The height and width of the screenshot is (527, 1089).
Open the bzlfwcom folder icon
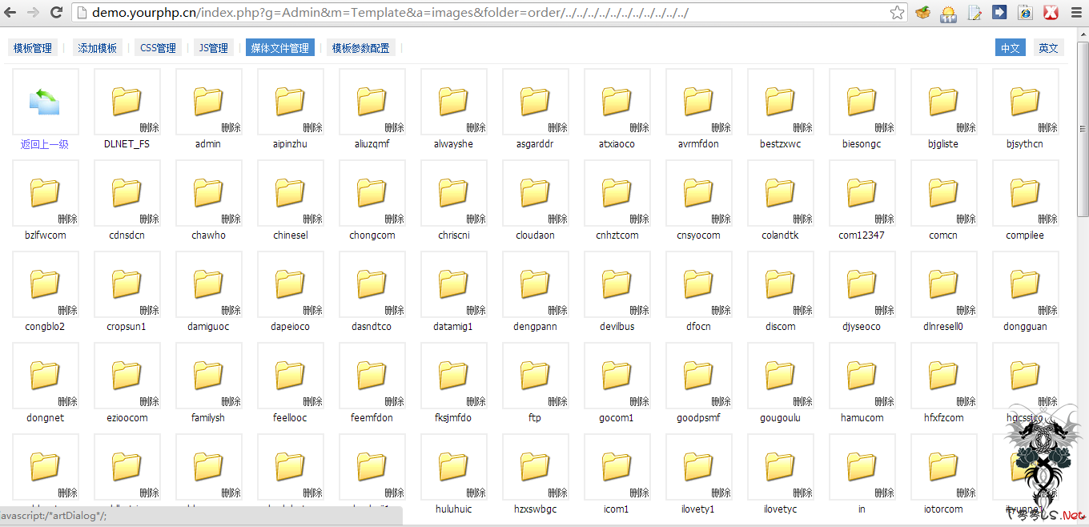[x=45, y=192]
